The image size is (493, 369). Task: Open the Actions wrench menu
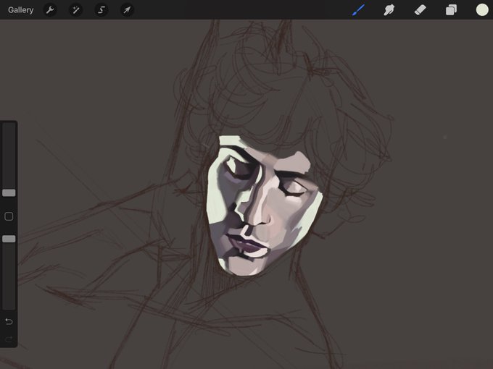tap(50, 10)
